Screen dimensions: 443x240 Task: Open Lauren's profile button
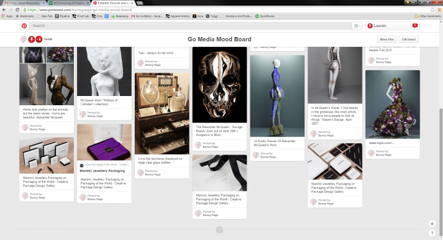(x=388, y=26)
